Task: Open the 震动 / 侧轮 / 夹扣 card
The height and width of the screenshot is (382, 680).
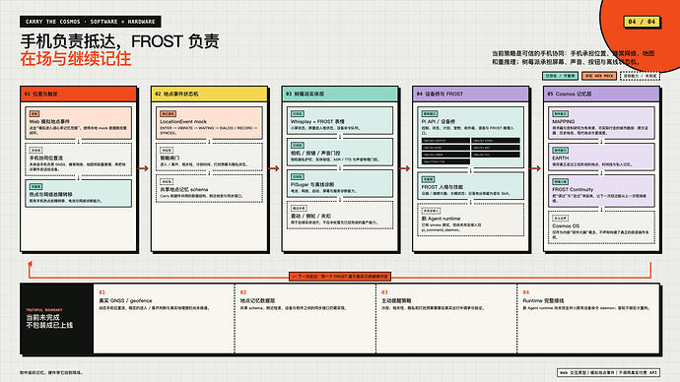Action: (x=340, y=215)
